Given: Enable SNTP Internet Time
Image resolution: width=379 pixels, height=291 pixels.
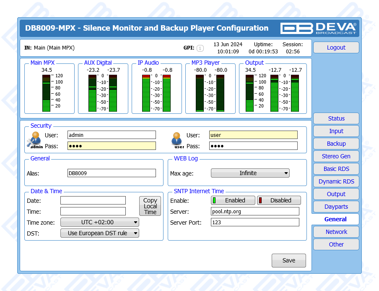Looking at the screenshot, I should click(233, 200).
